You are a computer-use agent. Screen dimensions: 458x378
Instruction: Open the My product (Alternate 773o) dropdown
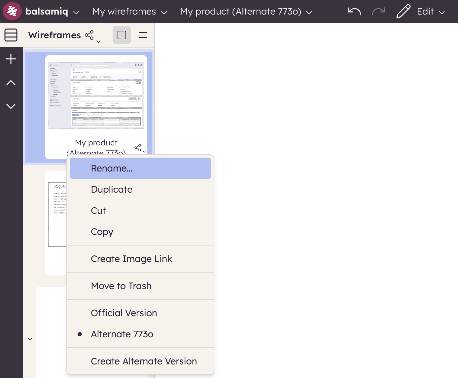pyautogui.click(x=246, y=12)
